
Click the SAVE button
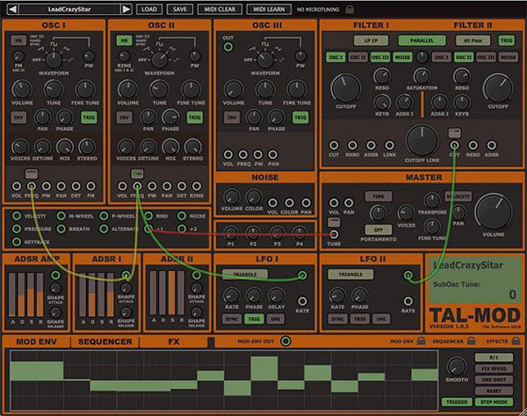[180, 9]
